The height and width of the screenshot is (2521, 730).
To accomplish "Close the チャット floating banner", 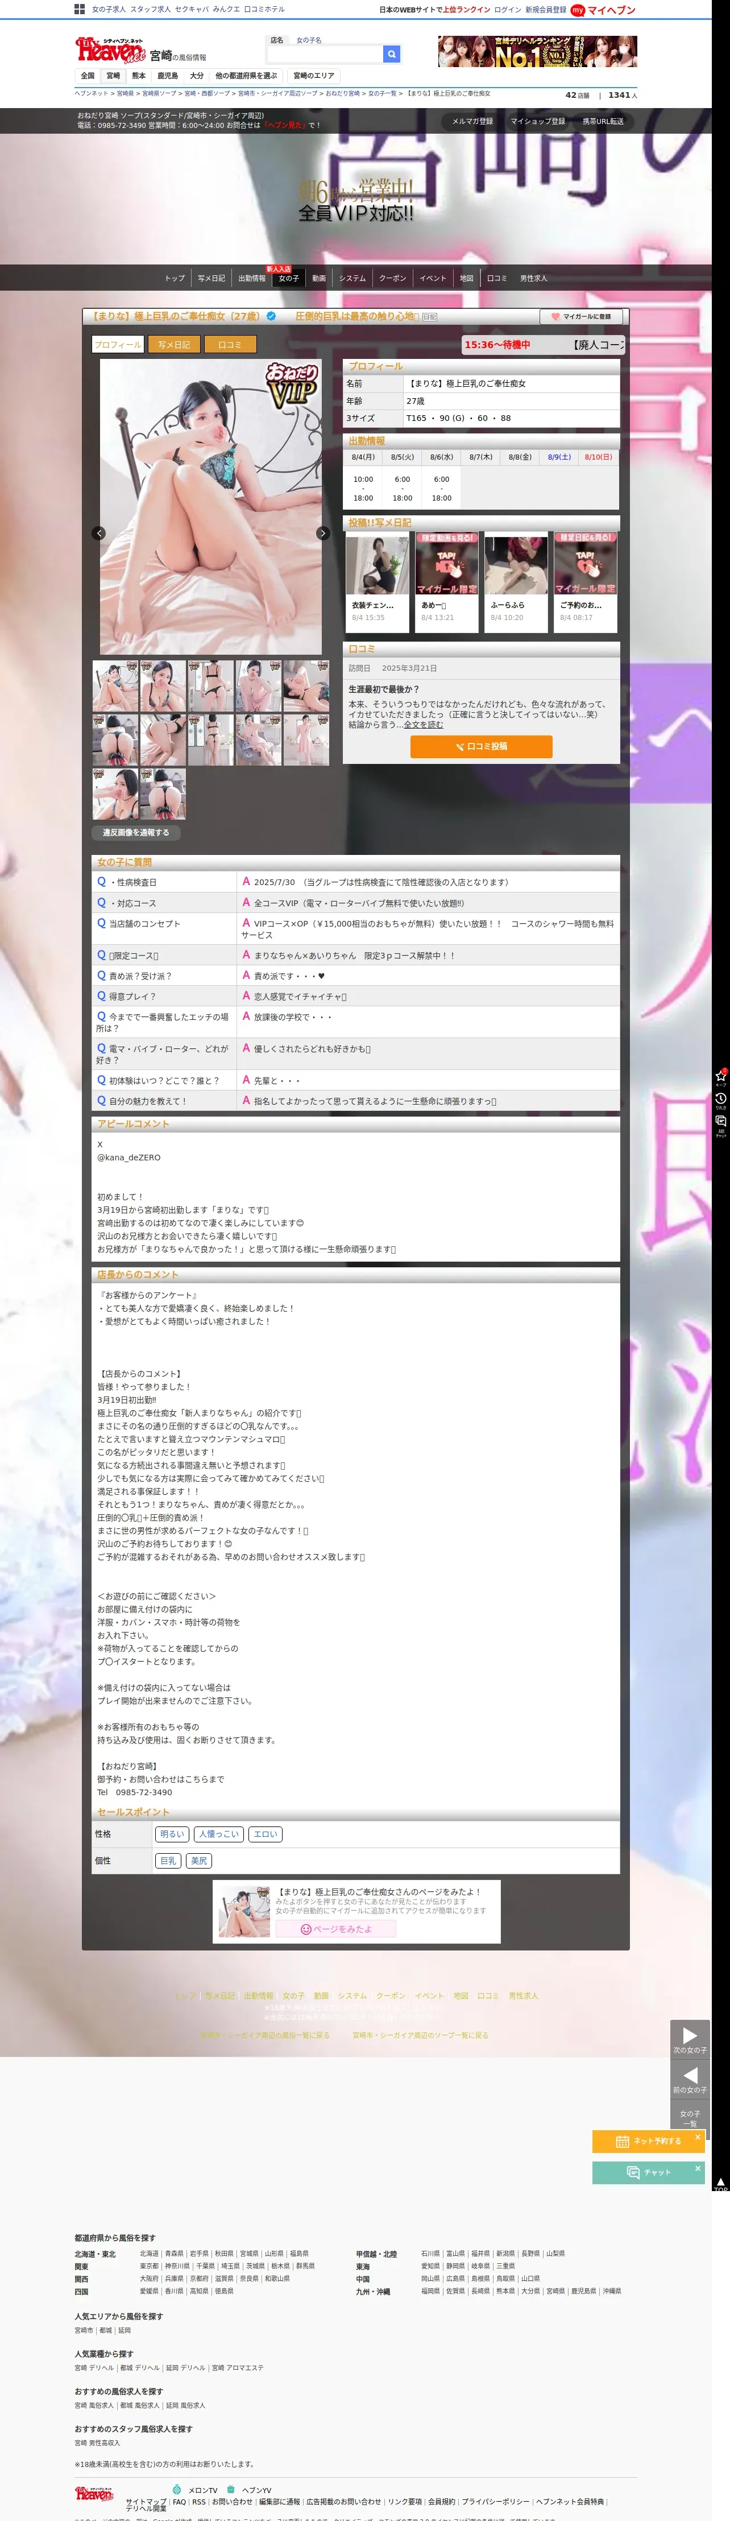I will pos(698,2169).
